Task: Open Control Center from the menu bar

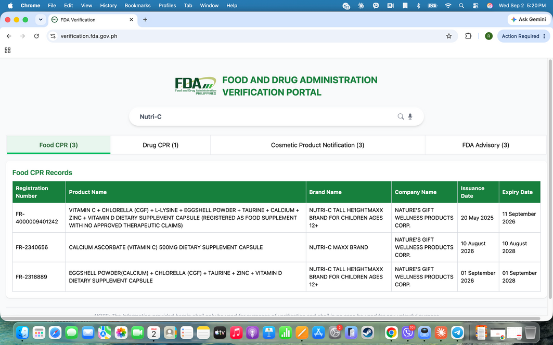Action: pos(475,6)
